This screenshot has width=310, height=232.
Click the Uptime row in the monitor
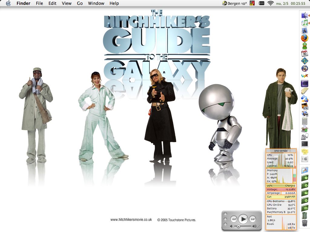tap(280, 166)
